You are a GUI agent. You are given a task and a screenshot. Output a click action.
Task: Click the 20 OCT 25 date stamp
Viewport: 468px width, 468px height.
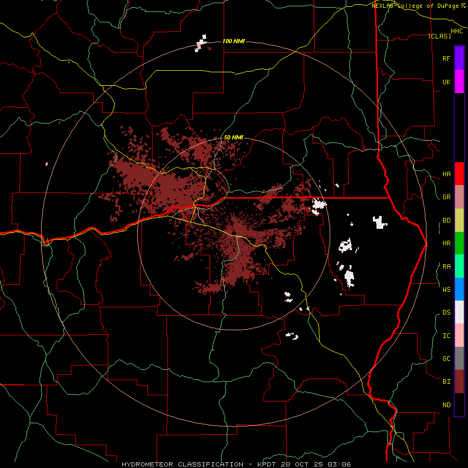pos(303,464)
